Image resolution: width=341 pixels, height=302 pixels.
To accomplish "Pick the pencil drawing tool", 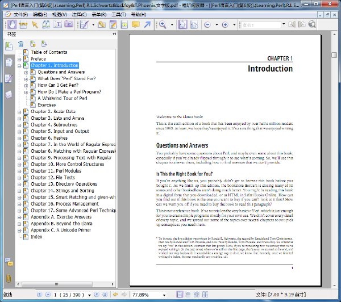I will [x=101, y=24].
